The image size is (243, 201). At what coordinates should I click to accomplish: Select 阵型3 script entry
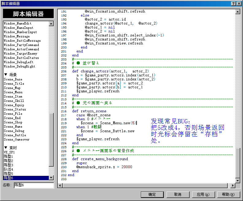click(x=8, y=165)
